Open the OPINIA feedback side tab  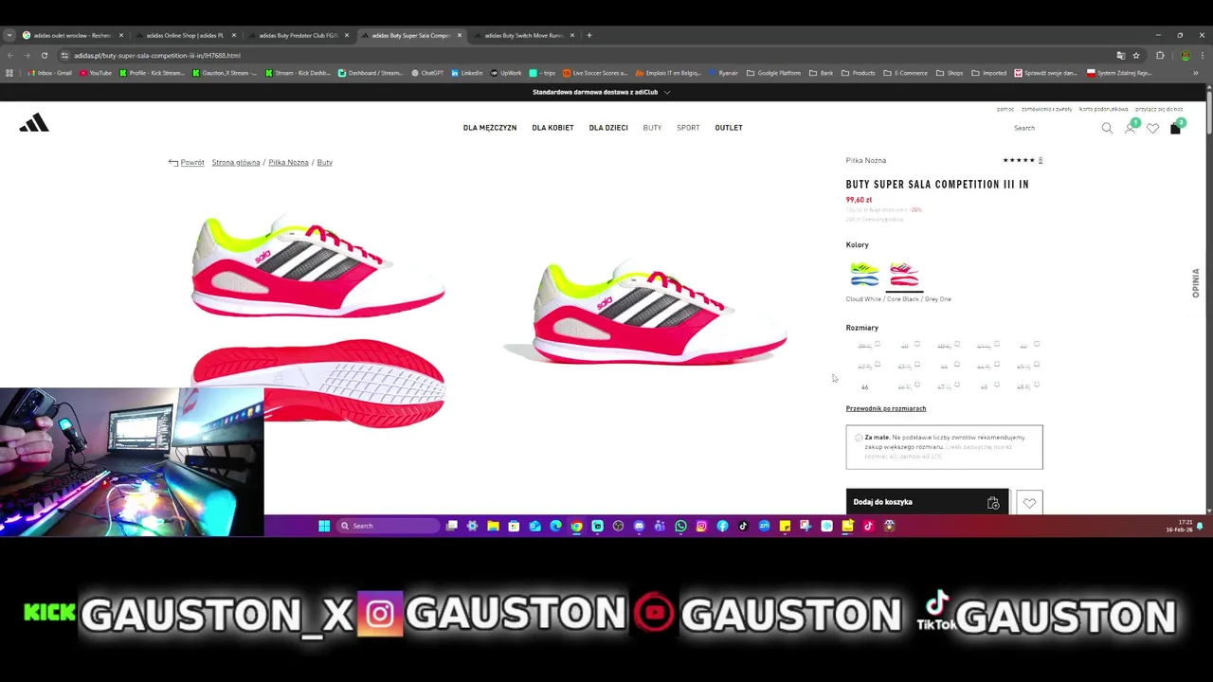1196,283
